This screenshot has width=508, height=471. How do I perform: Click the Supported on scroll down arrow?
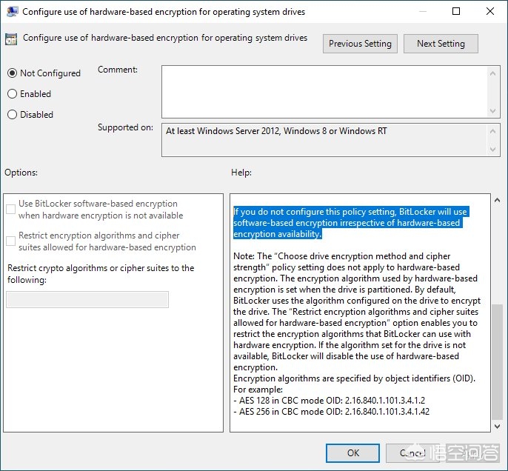point(492,150)
